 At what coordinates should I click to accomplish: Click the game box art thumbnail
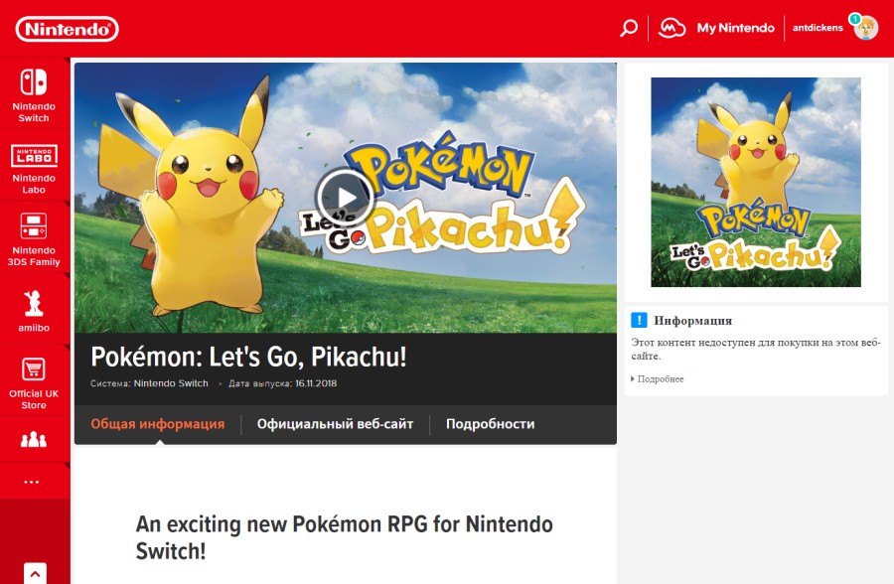pos(756,182)
